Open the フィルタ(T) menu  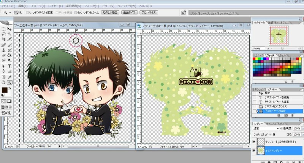[x=92, y=6]
